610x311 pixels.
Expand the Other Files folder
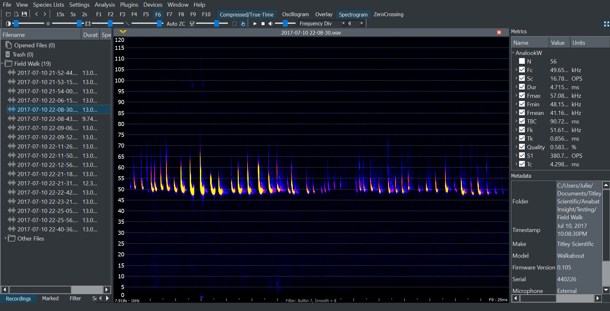tap(5, 238)
